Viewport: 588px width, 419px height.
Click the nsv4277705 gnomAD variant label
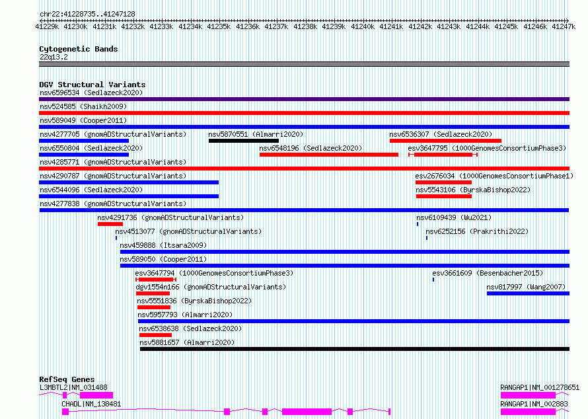113,134
